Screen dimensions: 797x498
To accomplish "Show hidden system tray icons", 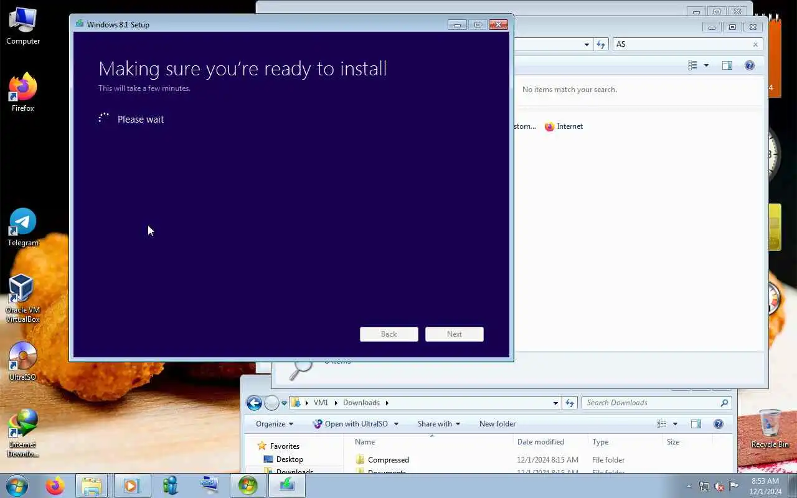I will 689,487.
